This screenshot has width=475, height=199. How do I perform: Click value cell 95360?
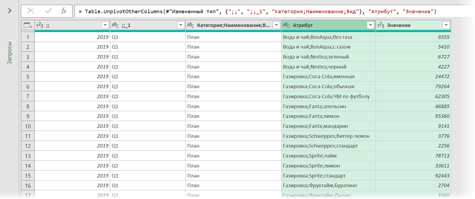413,116
